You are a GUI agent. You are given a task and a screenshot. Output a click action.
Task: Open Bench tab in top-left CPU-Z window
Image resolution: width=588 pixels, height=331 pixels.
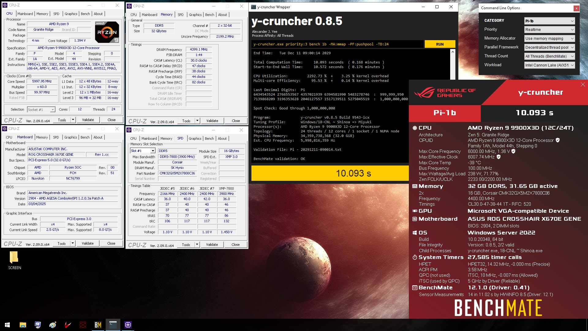tap(85, 14)
